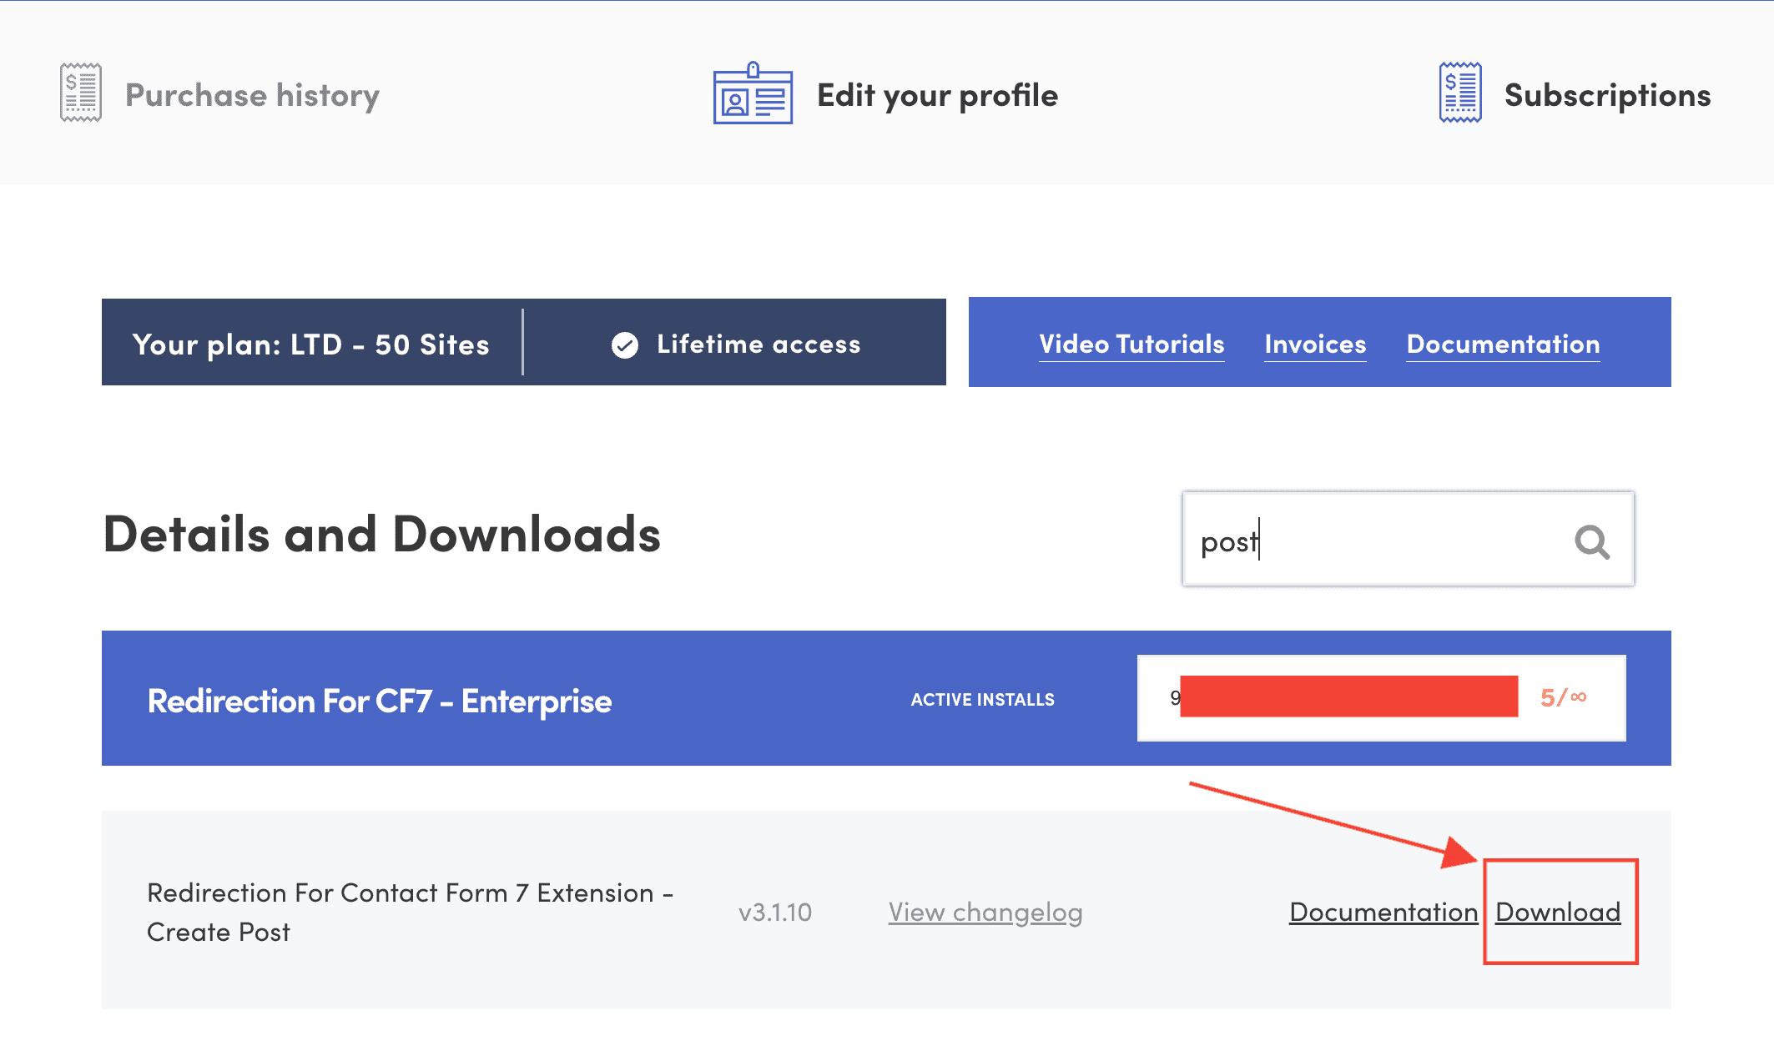This screenshot has width=1774, height=1041.
Task: Click the red active installs bar
Action: point(1348,697)
